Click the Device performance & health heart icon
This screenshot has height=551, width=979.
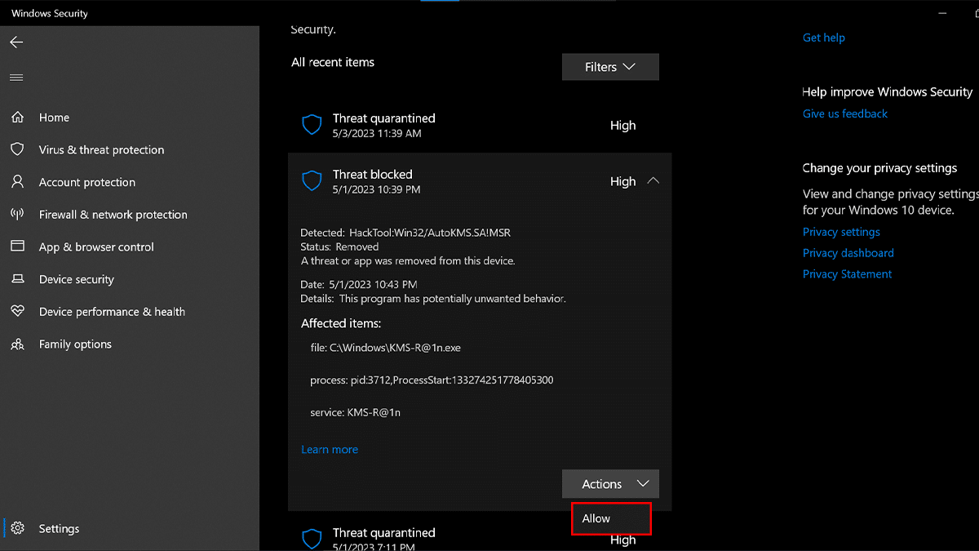[17, 312]
